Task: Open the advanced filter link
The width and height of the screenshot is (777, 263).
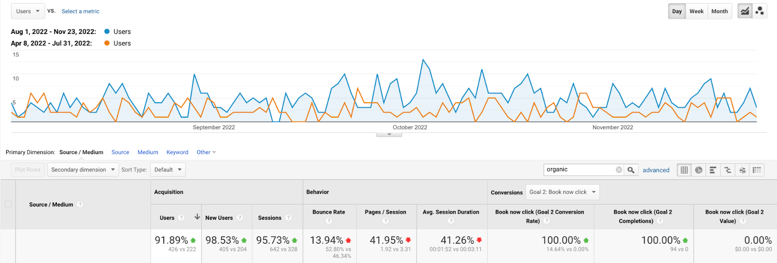Action: pos(656,170)
